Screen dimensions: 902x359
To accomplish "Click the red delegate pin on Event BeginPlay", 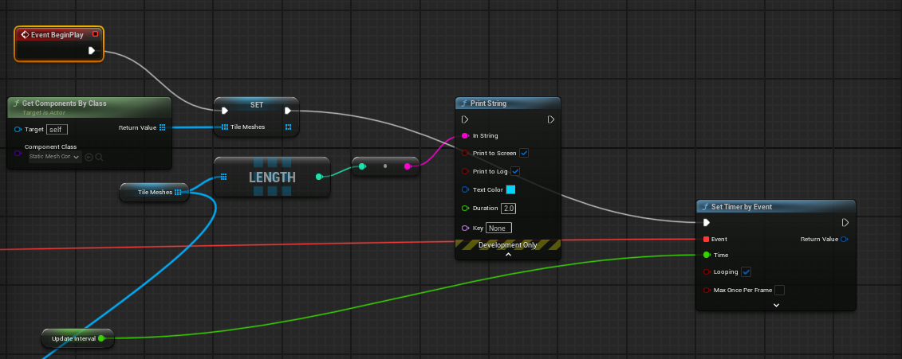I will pyautogui.click(x=95, y=34).
